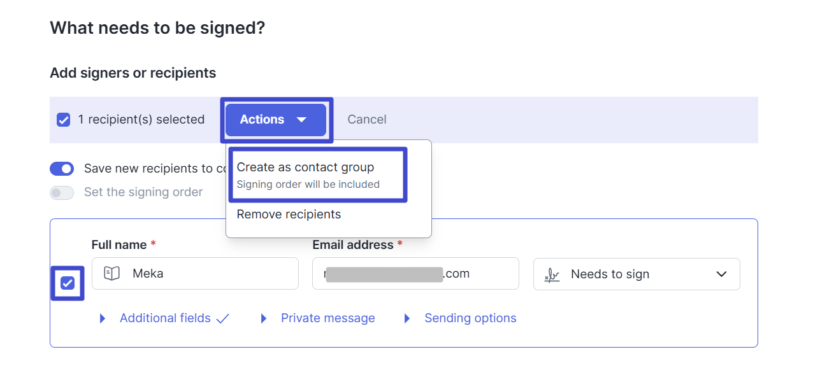This screenshot has width=827, height=368.
Task: Click the Full name field containing Meka
Action: click(x=195, y=274)
